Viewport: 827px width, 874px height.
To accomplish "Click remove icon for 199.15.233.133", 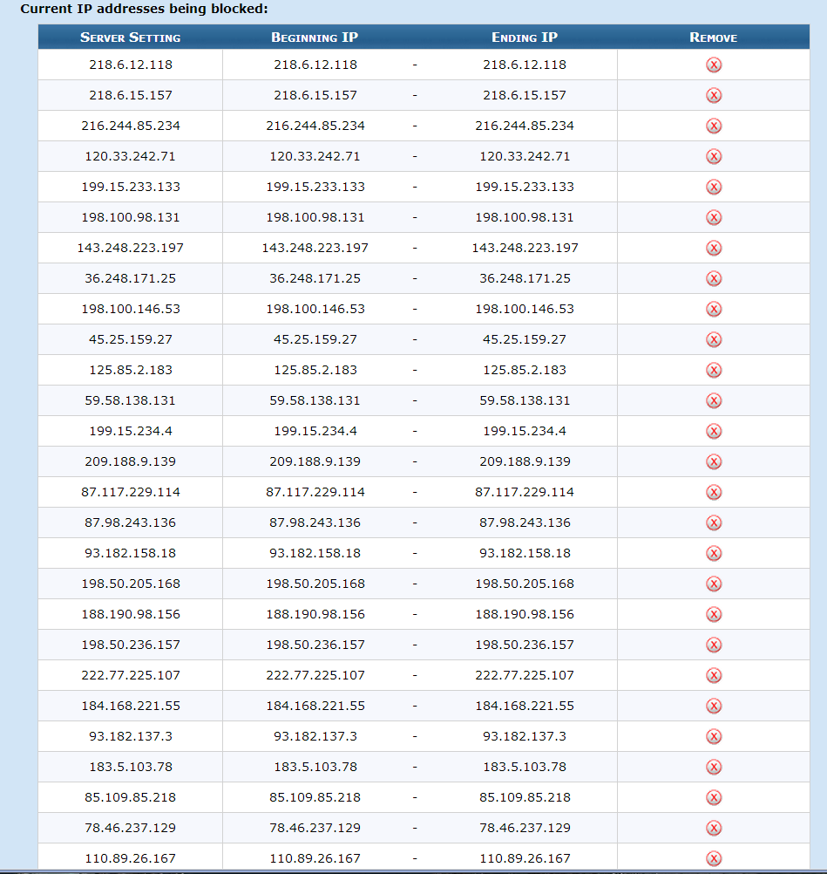I will [714, 187].
